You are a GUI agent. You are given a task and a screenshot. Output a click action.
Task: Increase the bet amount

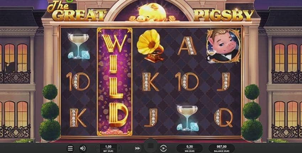(x=120, y=148)
